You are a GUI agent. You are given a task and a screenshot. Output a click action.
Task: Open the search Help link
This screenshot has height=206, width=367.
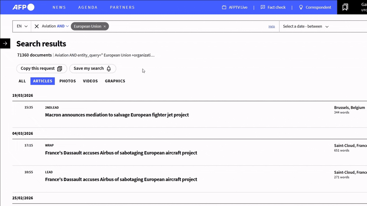pyautogui.click(x=272, y=26)
